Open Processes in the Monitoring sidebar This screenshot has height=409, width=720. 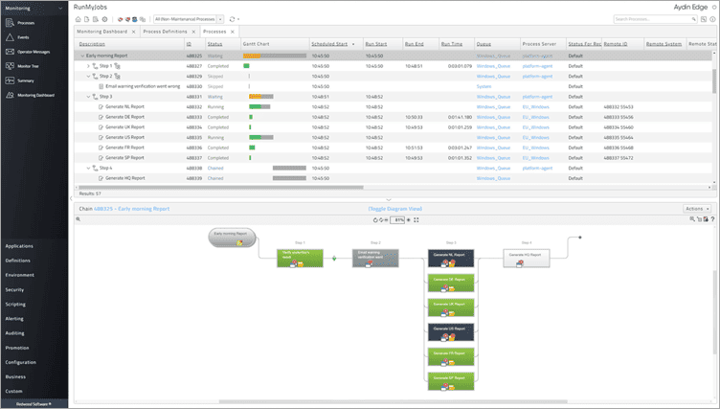[x=24, y=22]
